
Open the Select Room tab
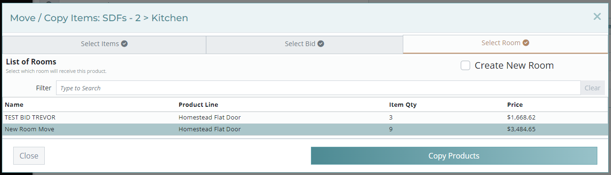(x=505, y=43)
